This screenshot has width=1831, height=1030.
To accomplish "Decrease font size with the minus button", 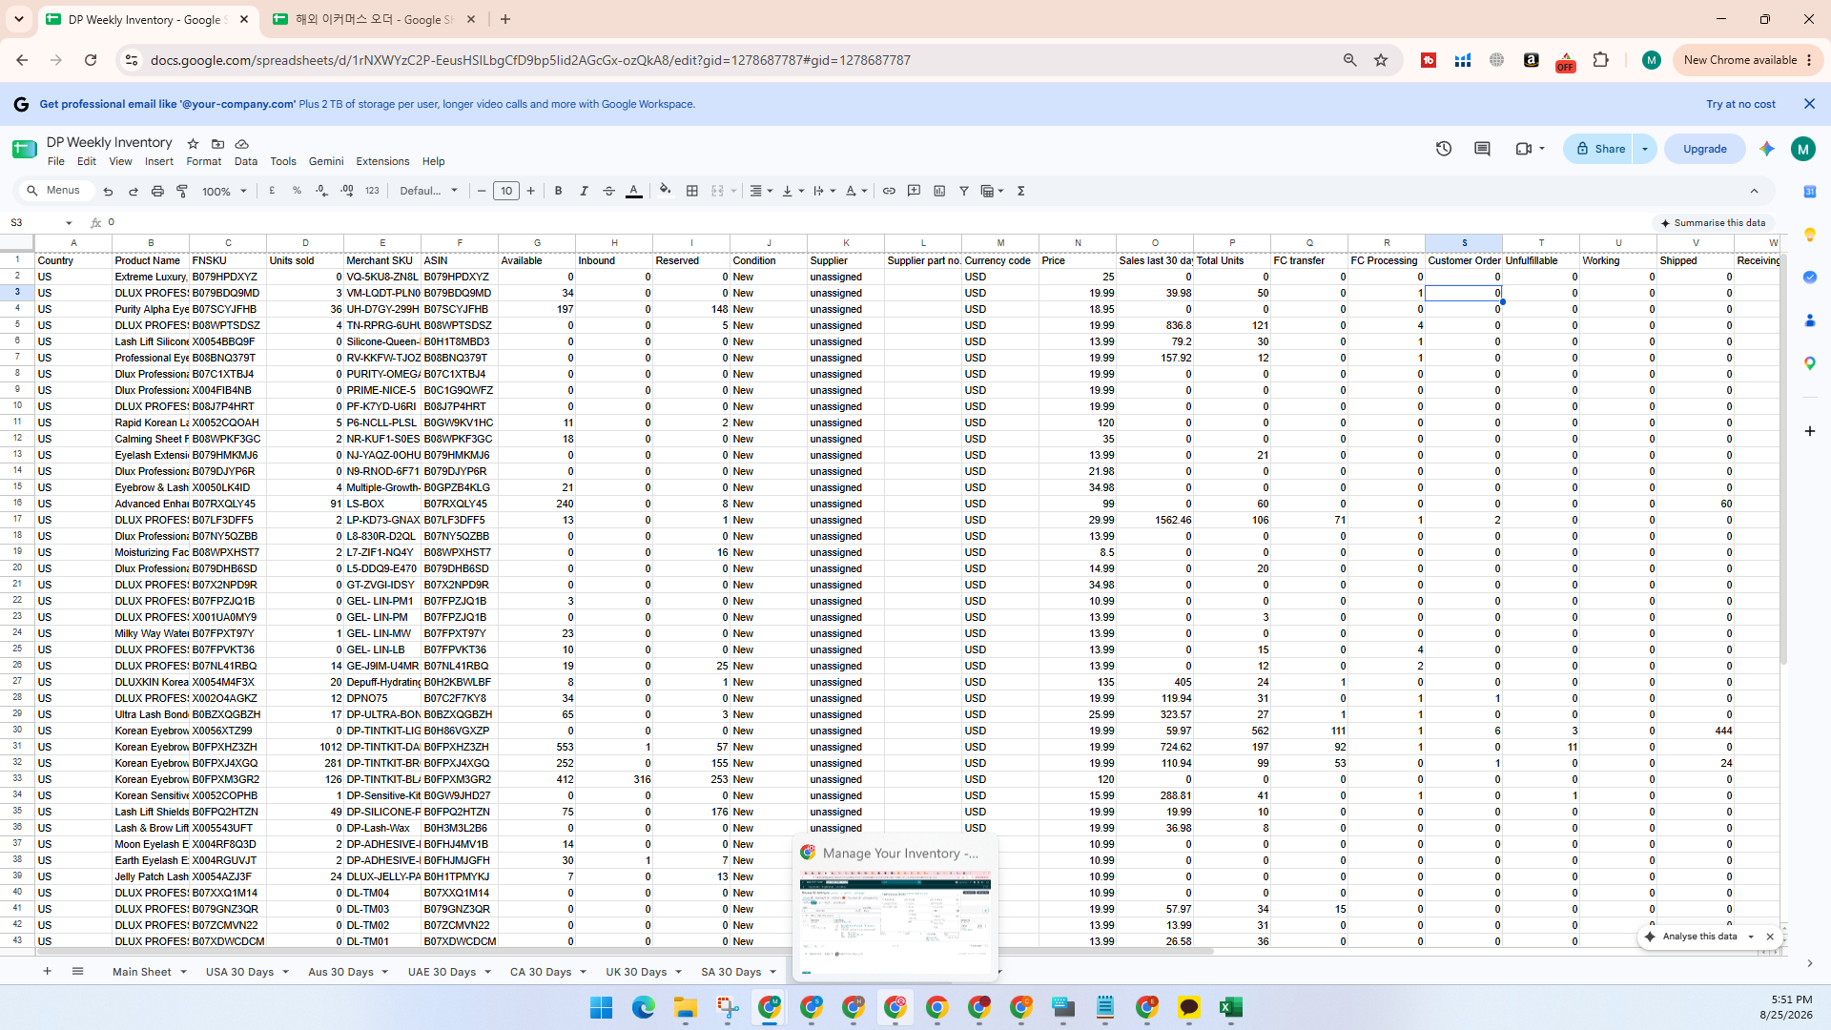I will [x=482, y=191].
